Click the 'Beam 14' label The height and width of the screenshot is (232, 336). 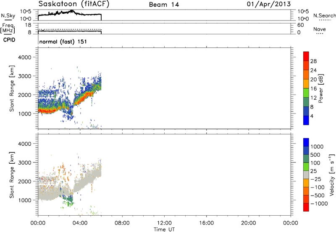pos(164,5)
